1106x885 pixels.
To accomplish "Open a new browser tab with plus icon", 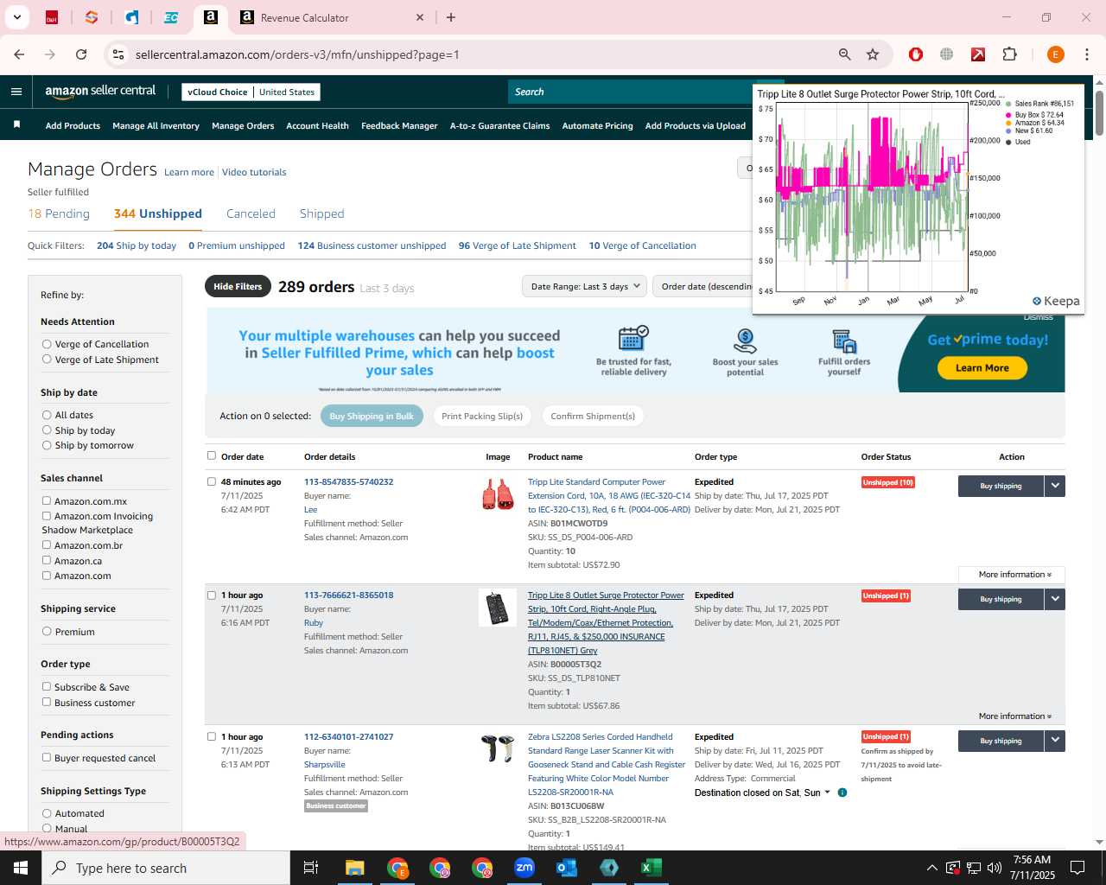I will coord(451,17).
